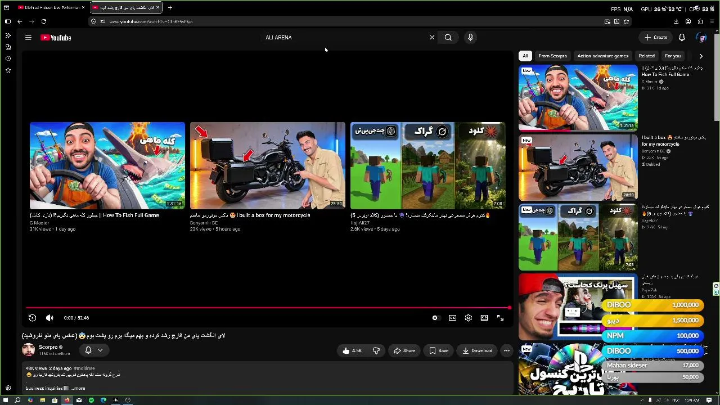Toggle closed captions in the player

tap(452, 318)
